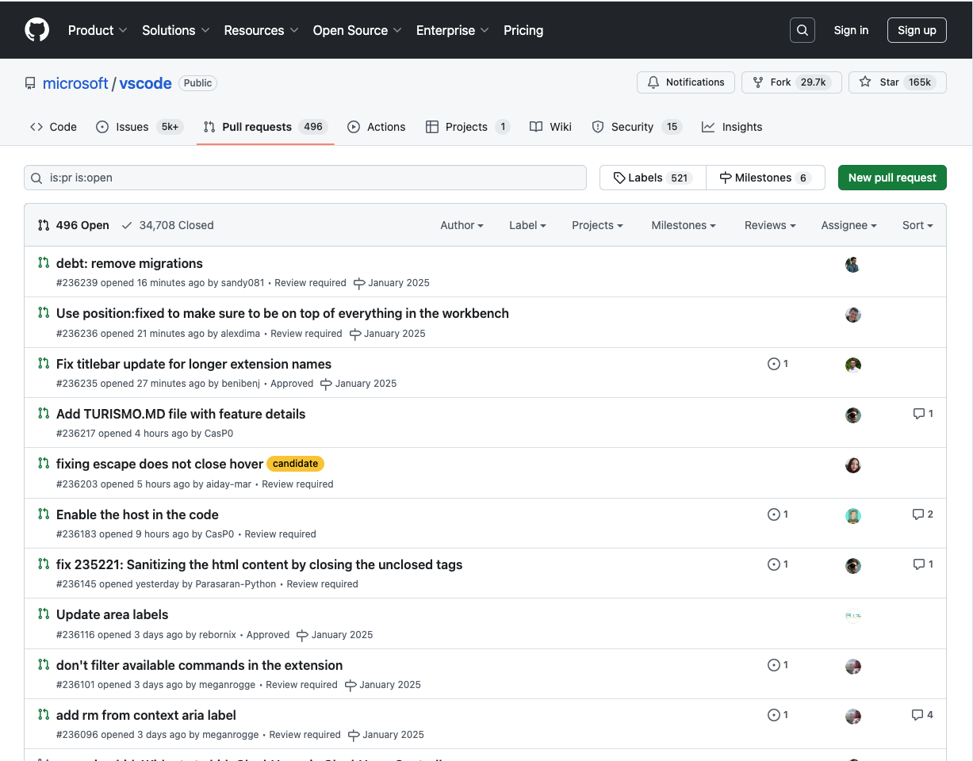Viewport: 973px width, 761px height.
Task: Click assignee avatar for Enable the host in the code
Action: [853, 516]
